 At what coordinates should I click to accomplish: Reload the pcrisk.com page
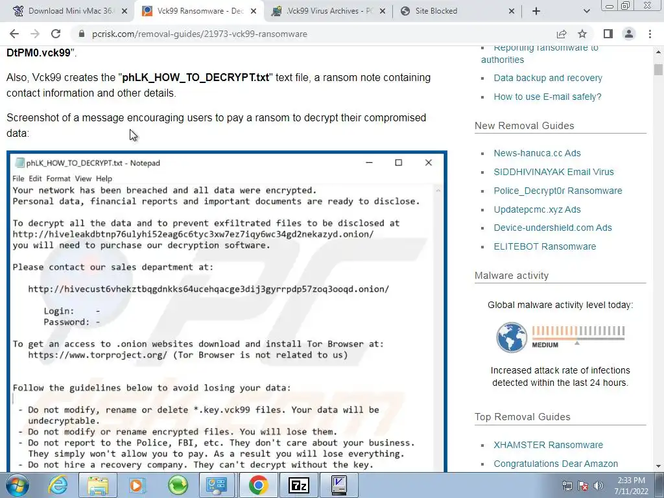(x=56, y=34)
